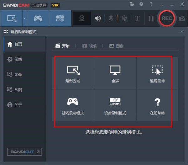This screenshot has height=165, width=188.
Task: Select the 开始 tab
Action: [x=62, y=46]
